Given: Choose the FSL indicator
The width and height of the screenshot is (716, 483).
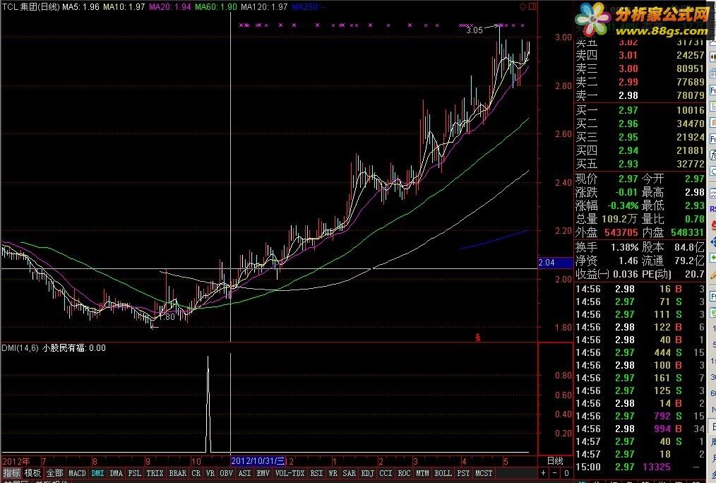Looking at the screenshot, I should [134, 473].
